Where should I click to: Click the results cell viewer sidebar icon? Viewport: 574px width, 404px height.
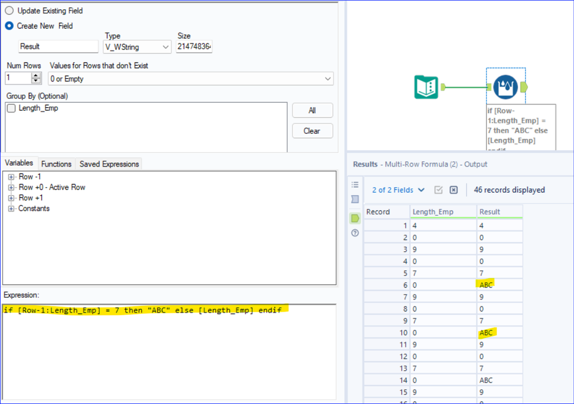point(355,199)
